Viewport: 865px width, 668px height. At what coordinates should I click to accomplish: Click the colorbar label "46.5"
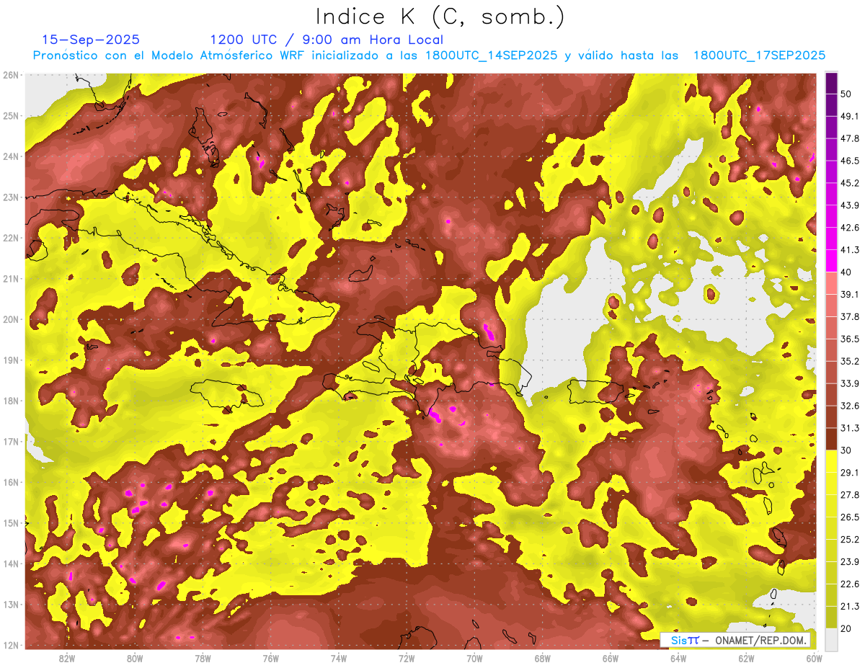pyautogui.click(x=849, y=161)
